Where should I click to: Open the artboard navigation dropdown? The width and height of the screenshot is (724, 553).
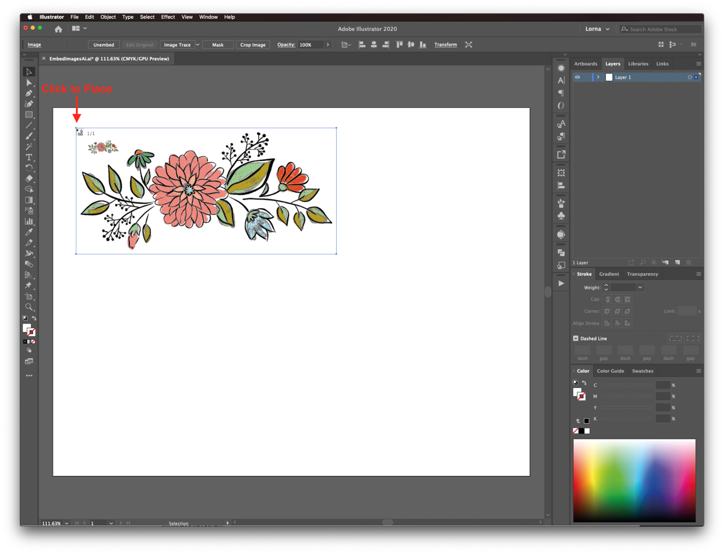pyautogui.click(x=111, y=523)
